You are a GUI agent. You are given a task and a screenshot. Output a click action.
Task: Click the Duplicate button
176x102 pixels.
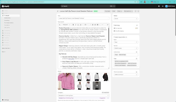tap(107, 11)
